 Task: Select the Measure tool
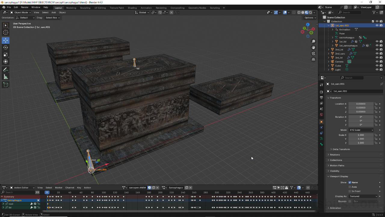coord(6,77)
